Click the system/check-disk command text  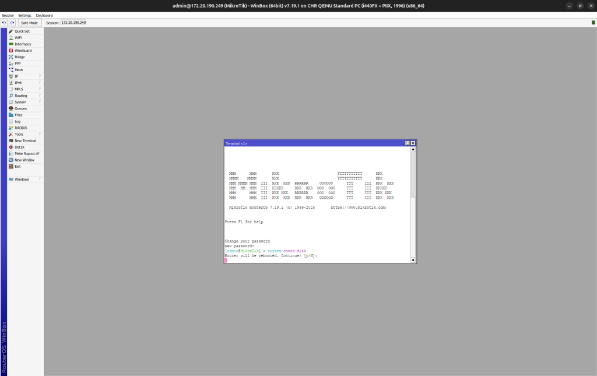(287, 251)
